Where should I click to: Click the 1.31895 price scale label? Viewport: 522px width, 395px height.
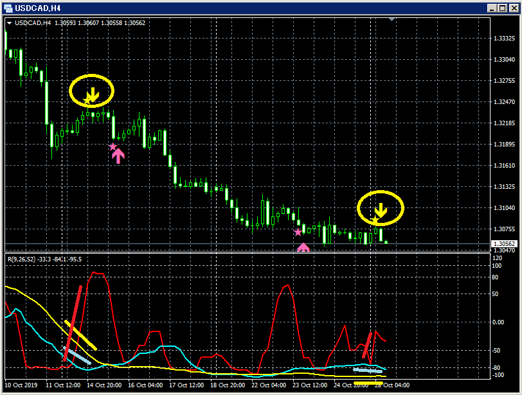click(504, 145)
